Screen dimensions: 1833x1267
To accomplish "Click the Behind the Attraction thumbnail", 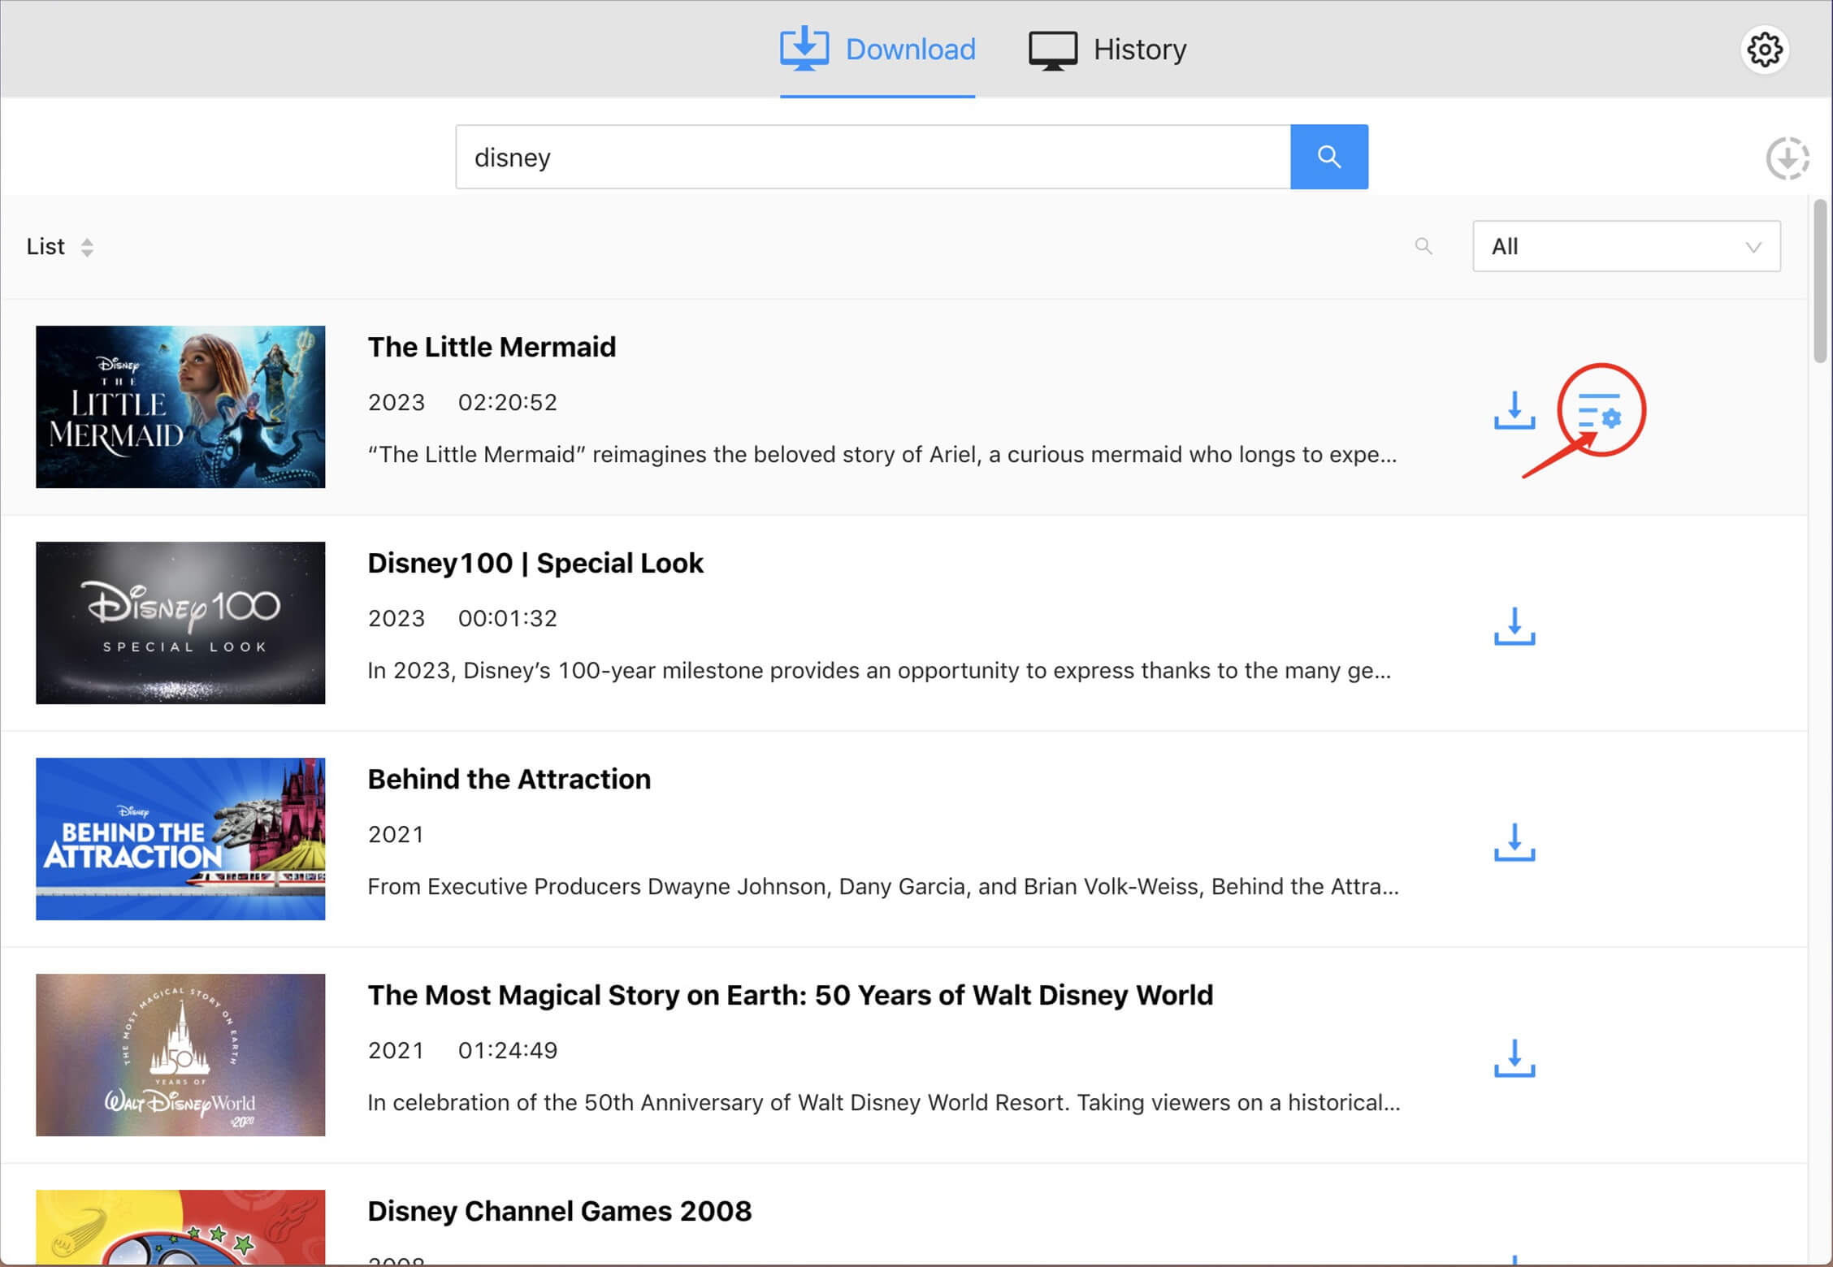I will coord(180,839).
